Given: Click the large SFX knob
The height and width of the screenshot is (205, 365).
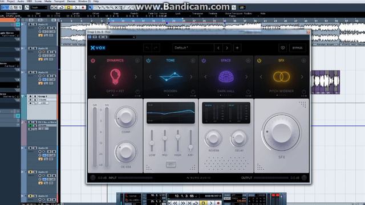Looking at the screenshot, I should pyautogui.click(x=281, y=133).
